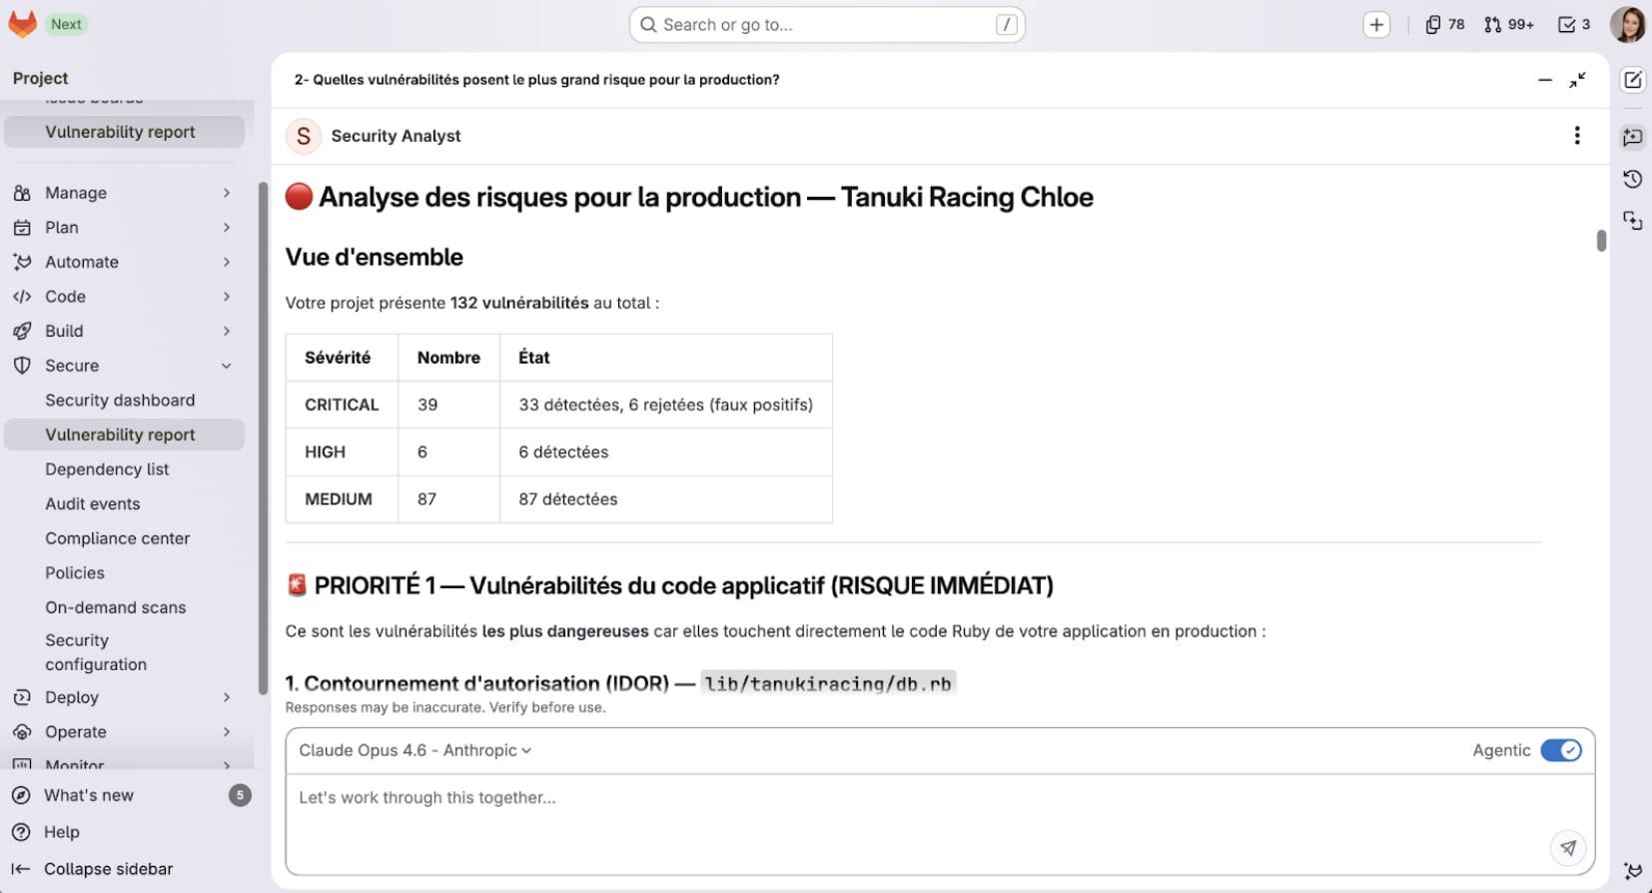
Task: Click '33 détectées, 6 rejetées' cell
Action: tap(666, 405)
